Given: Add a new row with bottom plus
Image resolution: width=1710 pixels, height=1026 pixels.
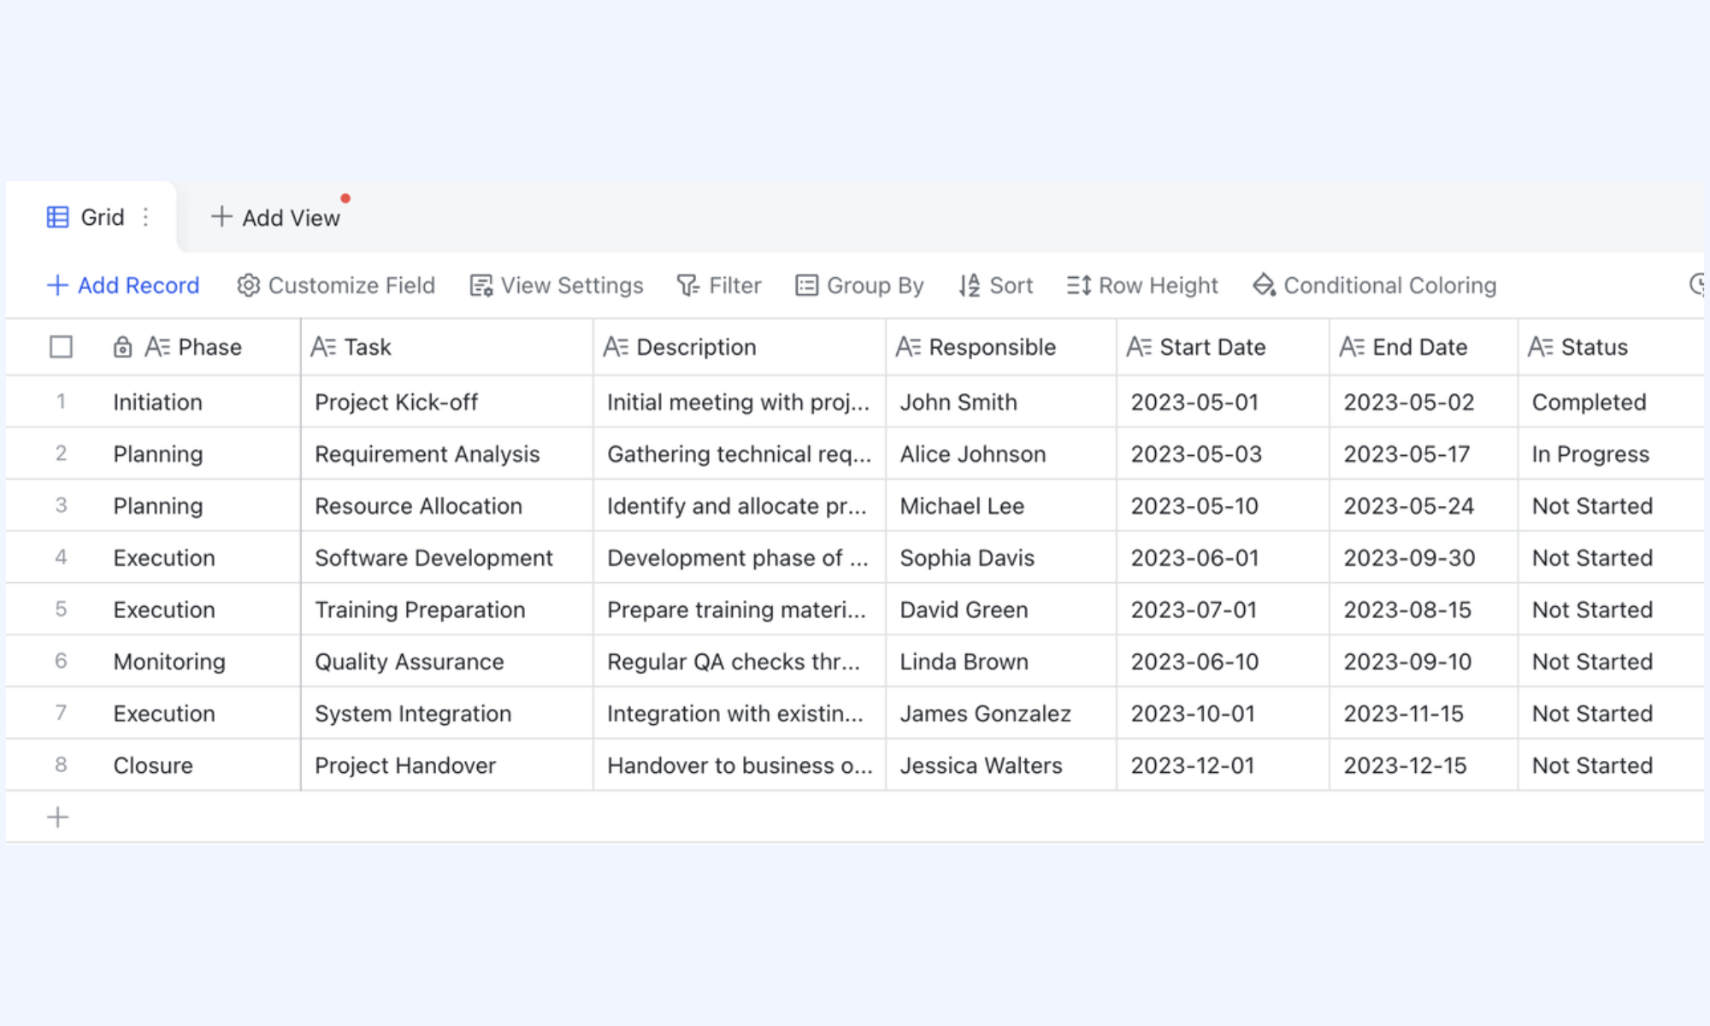Looking at the screenshot, I should [x=57, y=817].
